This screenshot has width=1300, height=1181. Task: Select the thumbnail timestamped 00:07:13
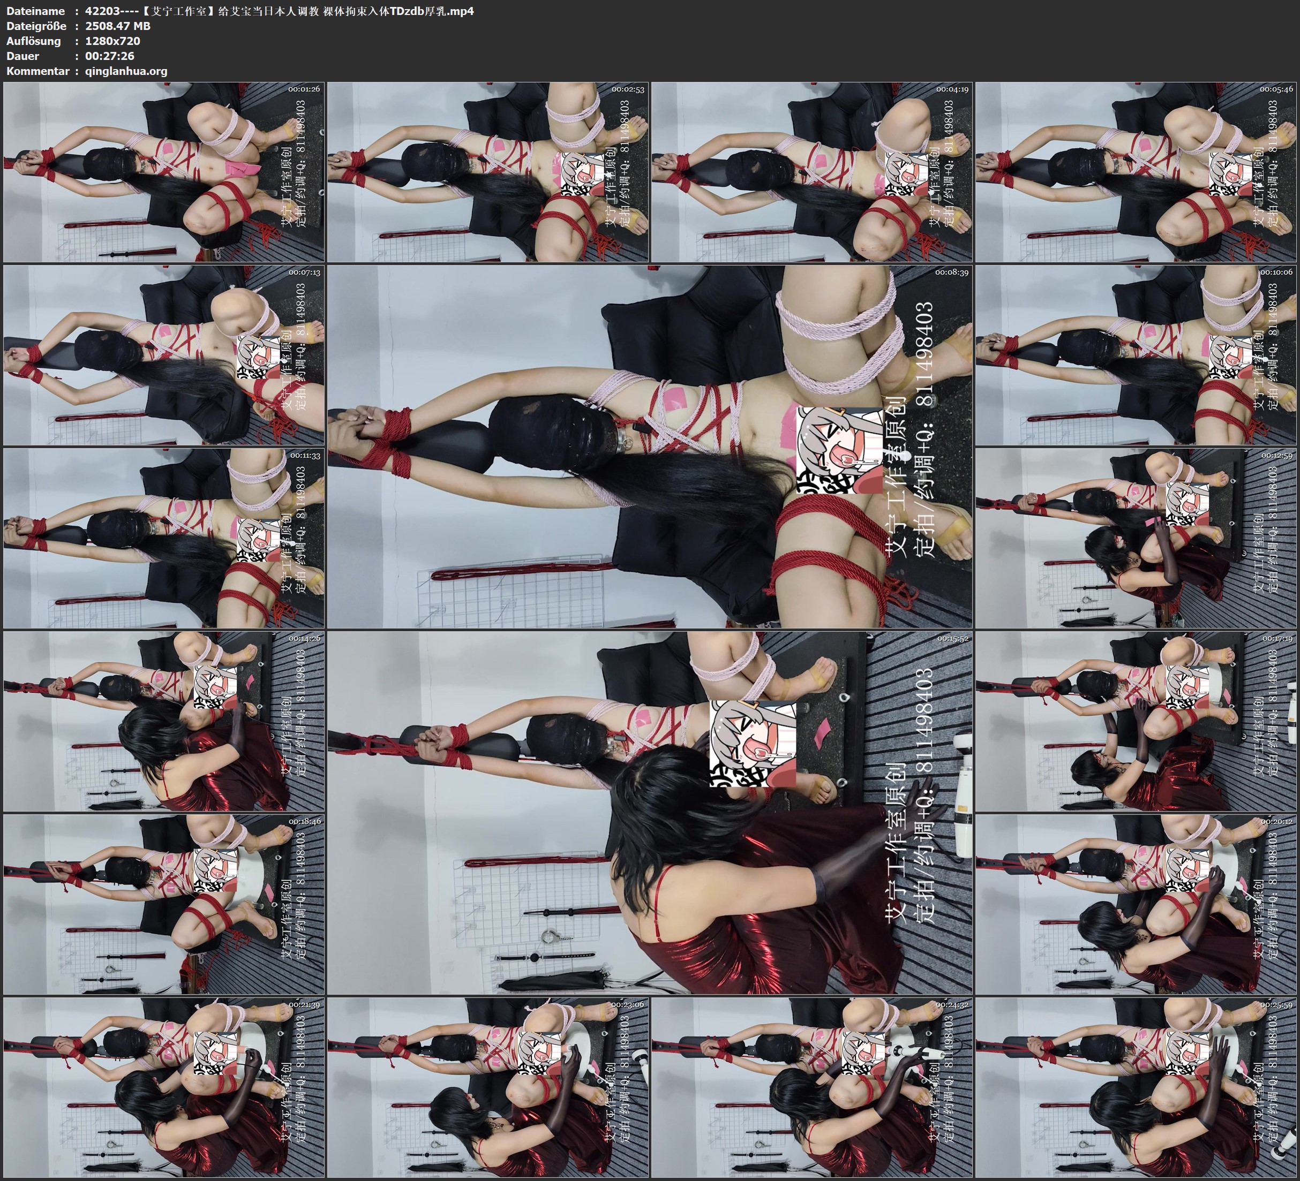[164, 354]
